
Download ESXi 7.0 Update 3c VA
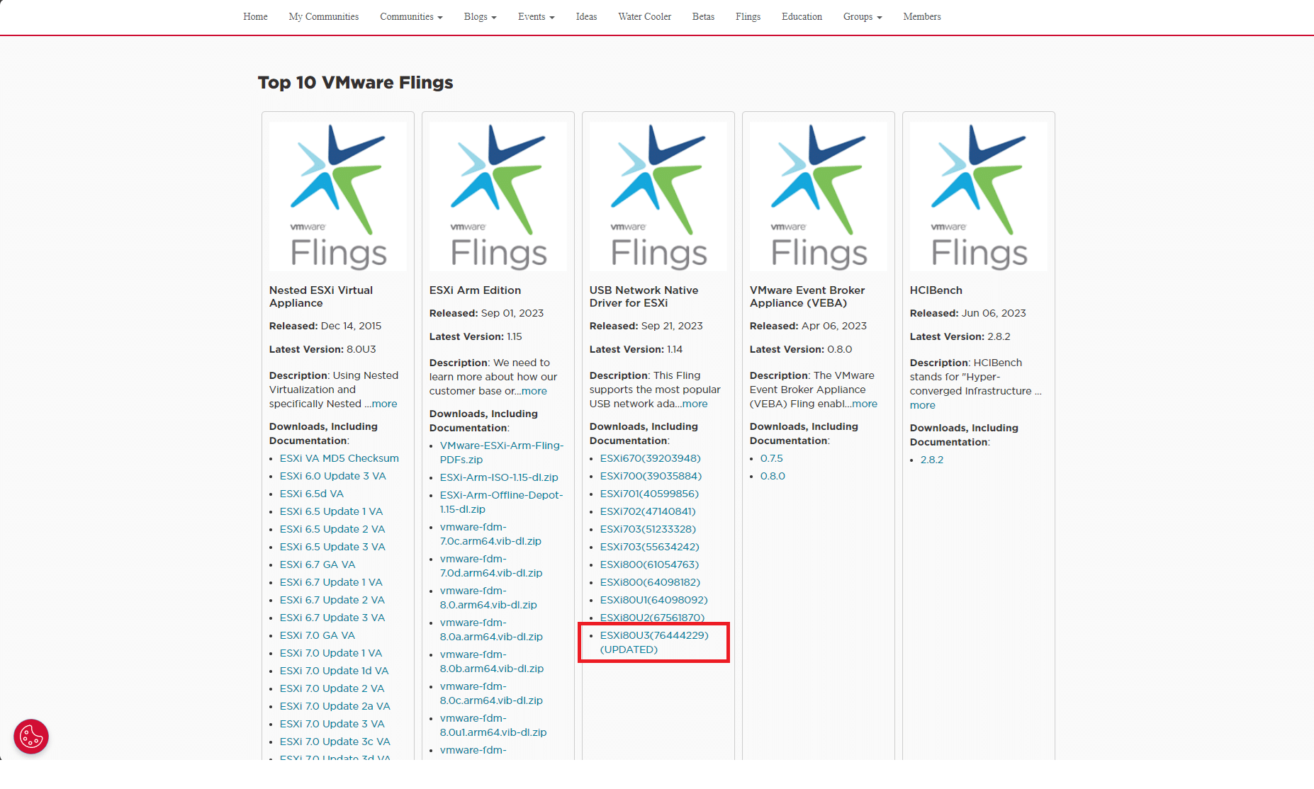[x=335, y=742]
